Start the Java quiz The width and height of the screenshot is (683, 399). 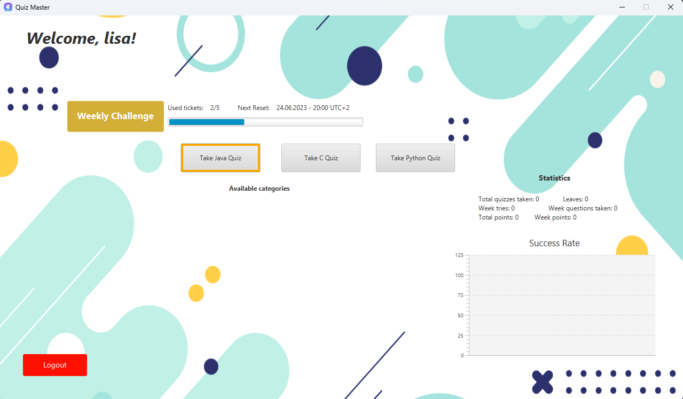click(221, 158)
